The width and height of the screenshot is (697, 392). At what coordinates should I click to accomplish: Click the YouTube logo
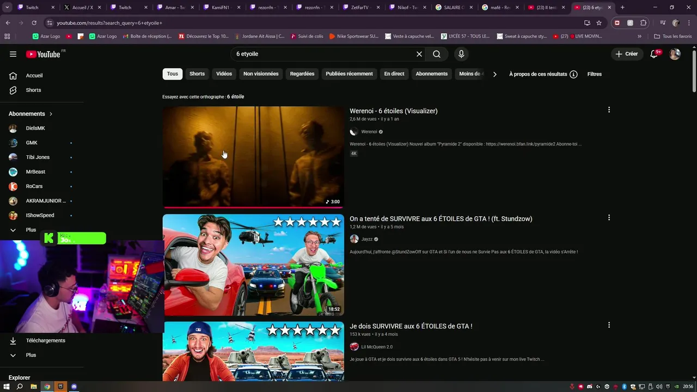pos(43,54)
